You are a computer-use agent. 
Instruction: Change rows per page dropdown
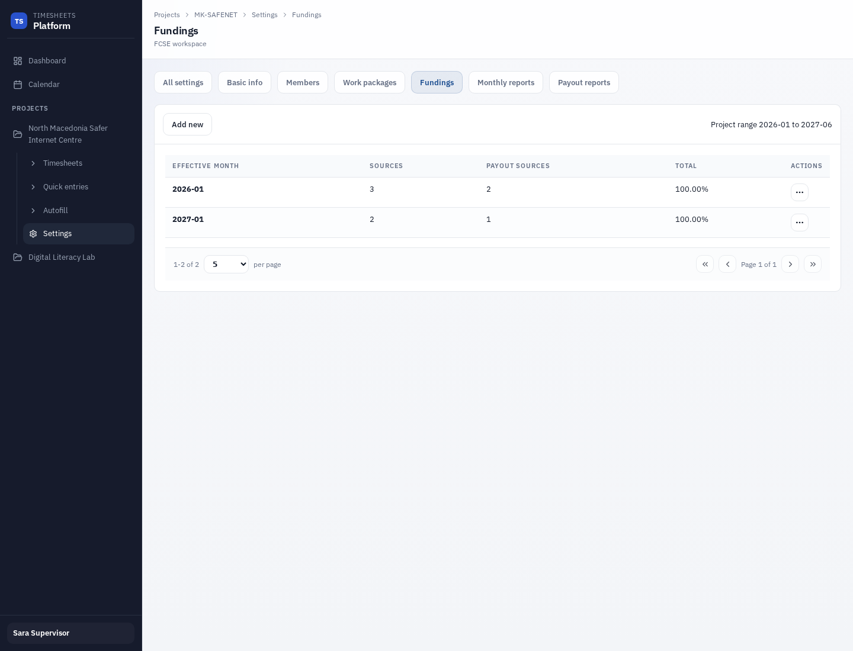[x=226, y=264]
